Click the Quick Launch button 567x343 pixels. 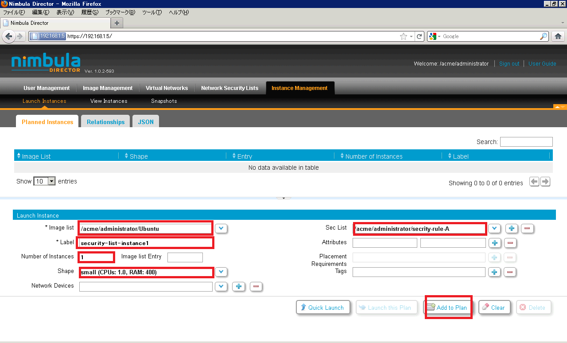pyautogui.click(x=322, y=308)
